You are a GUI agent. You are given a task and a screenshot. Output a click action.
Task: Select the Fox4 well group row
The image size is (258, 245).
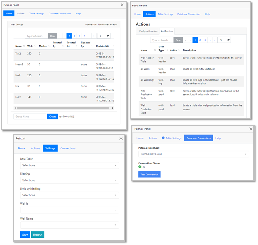pyautogui.click(x=64, y=77)
